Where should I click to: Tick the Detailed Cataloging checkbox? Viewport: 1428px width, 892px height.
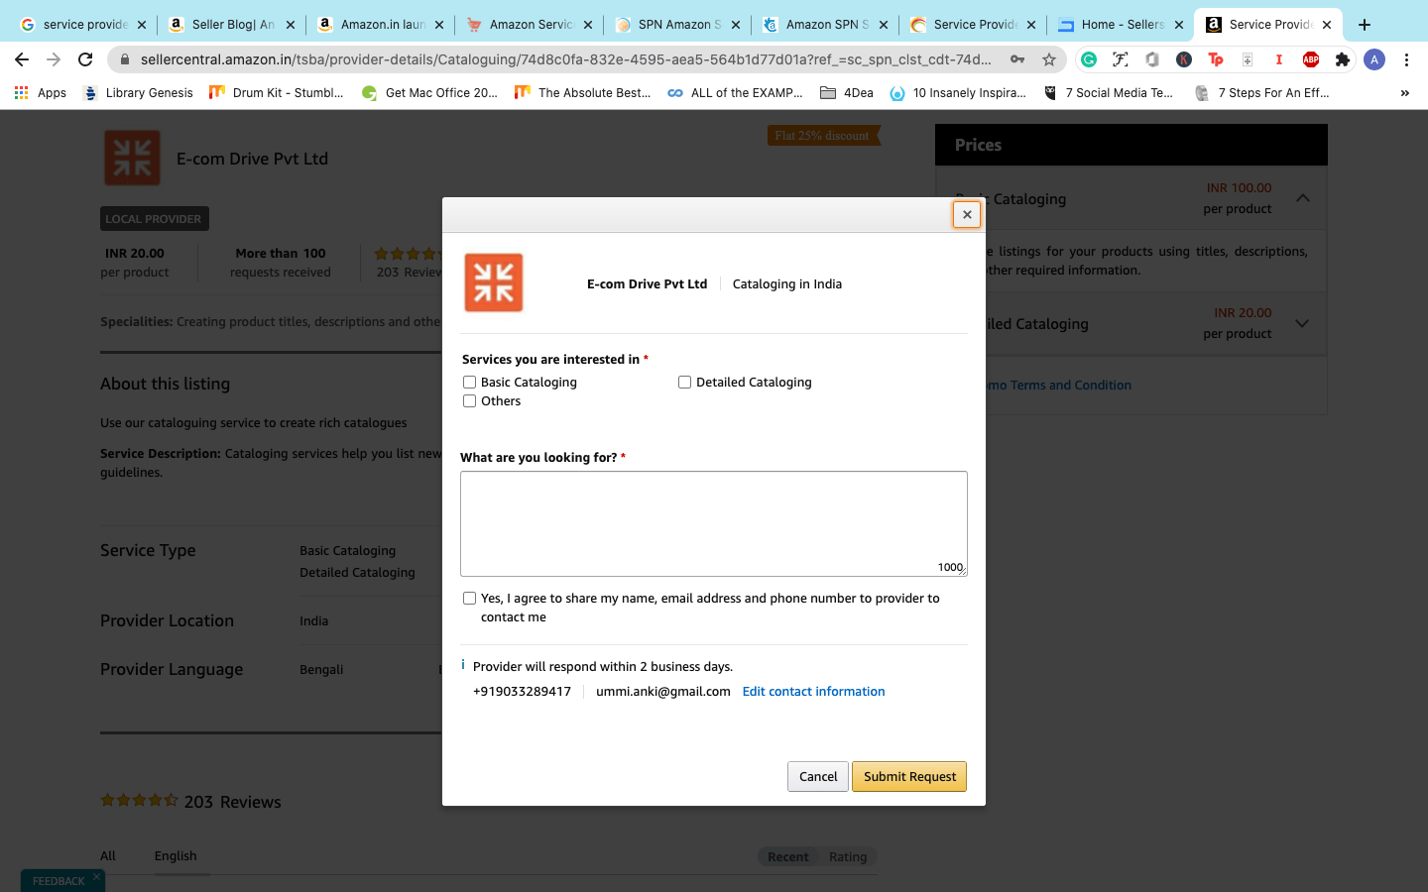(x=684, y=383)
